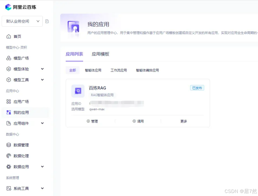Click the 管理 gear icon on card

(88, 121)
